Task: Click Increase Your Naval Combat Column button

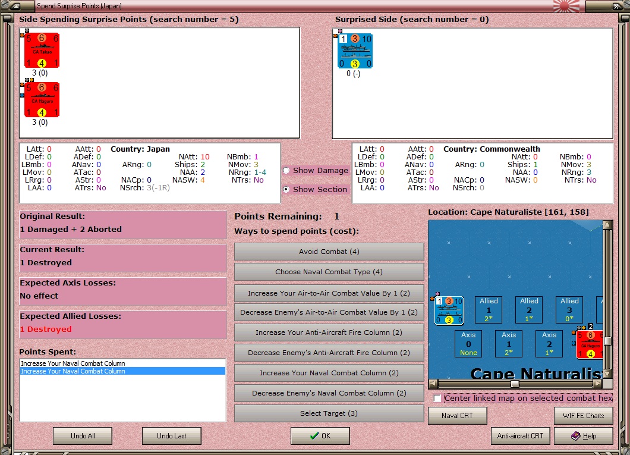Action: tap(329, 373)
